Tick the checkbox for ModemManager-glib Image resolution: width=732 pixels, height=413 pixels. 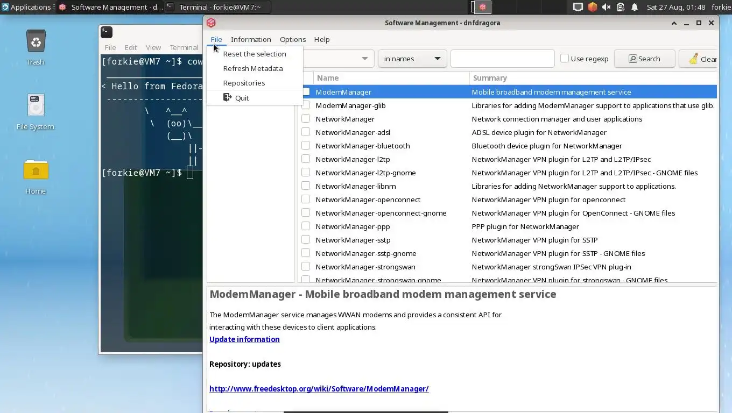306,105
